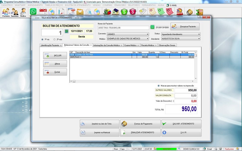
Task: Click the date field 12/11/2021
Action: (x=77, y=31)
